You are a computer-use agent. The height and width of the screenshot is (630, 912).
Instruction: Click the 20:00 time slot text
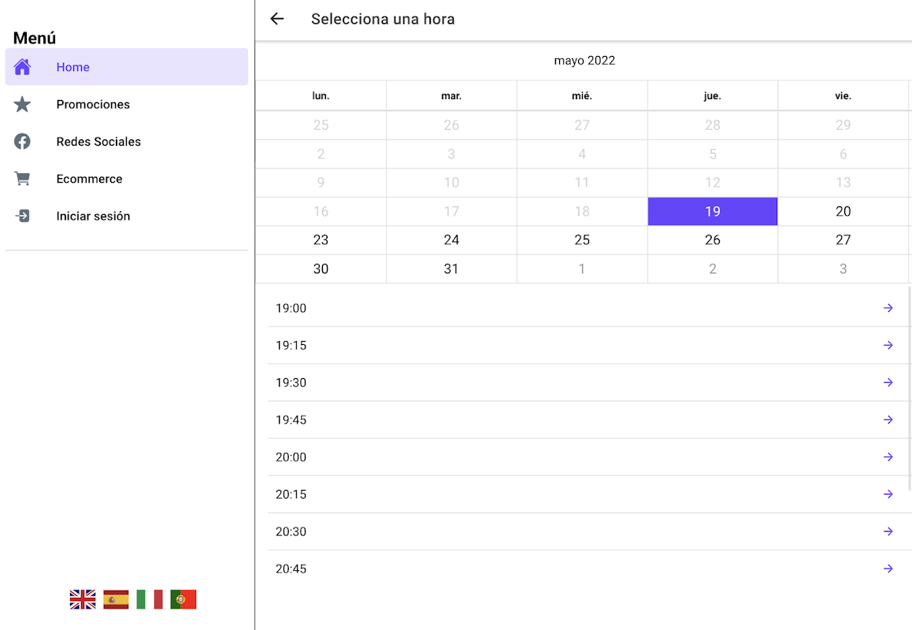291,458
